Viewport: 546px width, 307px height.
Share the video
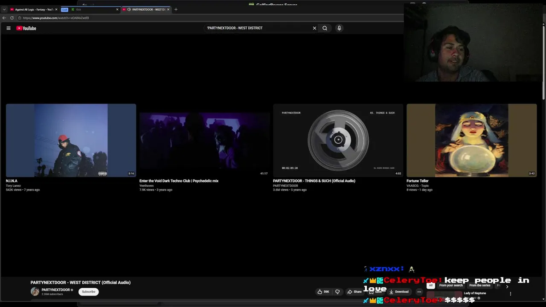pyautogui.click(x=354, y=292)
